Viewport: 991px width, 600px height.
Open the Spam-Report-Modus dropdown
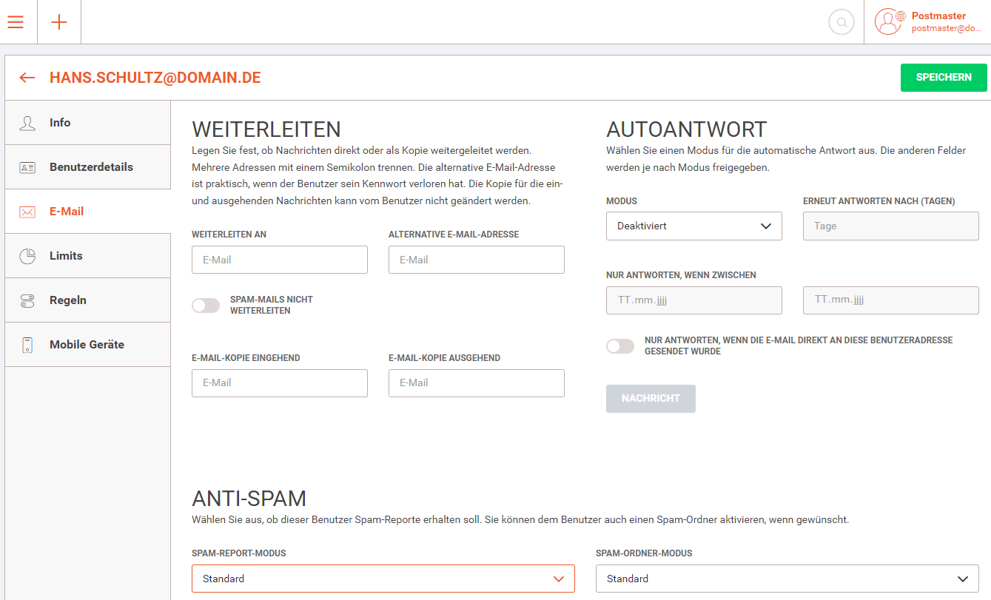click(383, 579)
